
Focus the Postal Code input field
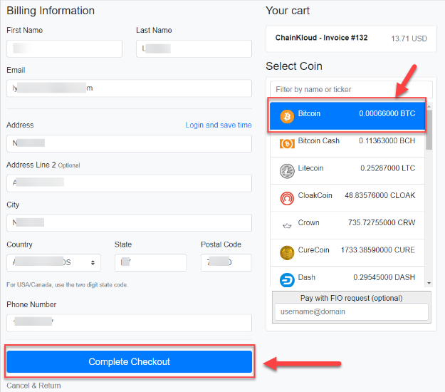[226, 262]
